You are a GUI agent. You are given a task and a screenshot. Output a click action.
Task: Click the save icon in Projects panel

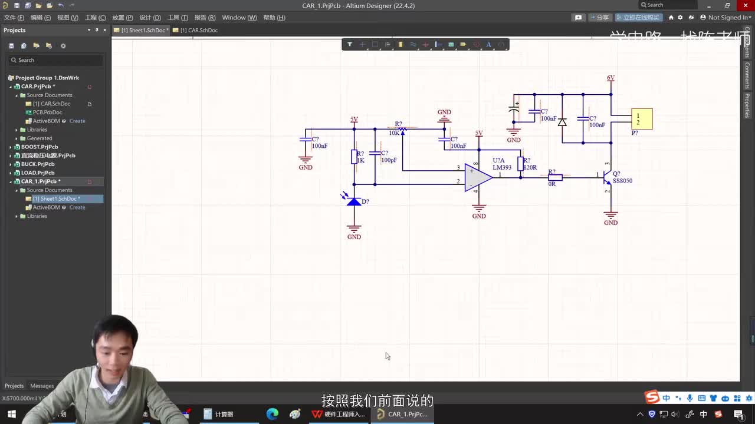(x=11, y=46)
